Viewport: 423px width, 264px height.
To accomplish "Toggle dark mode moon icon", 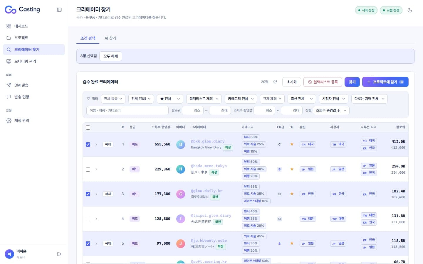I will pyautogui.click(x=410, y=10).
